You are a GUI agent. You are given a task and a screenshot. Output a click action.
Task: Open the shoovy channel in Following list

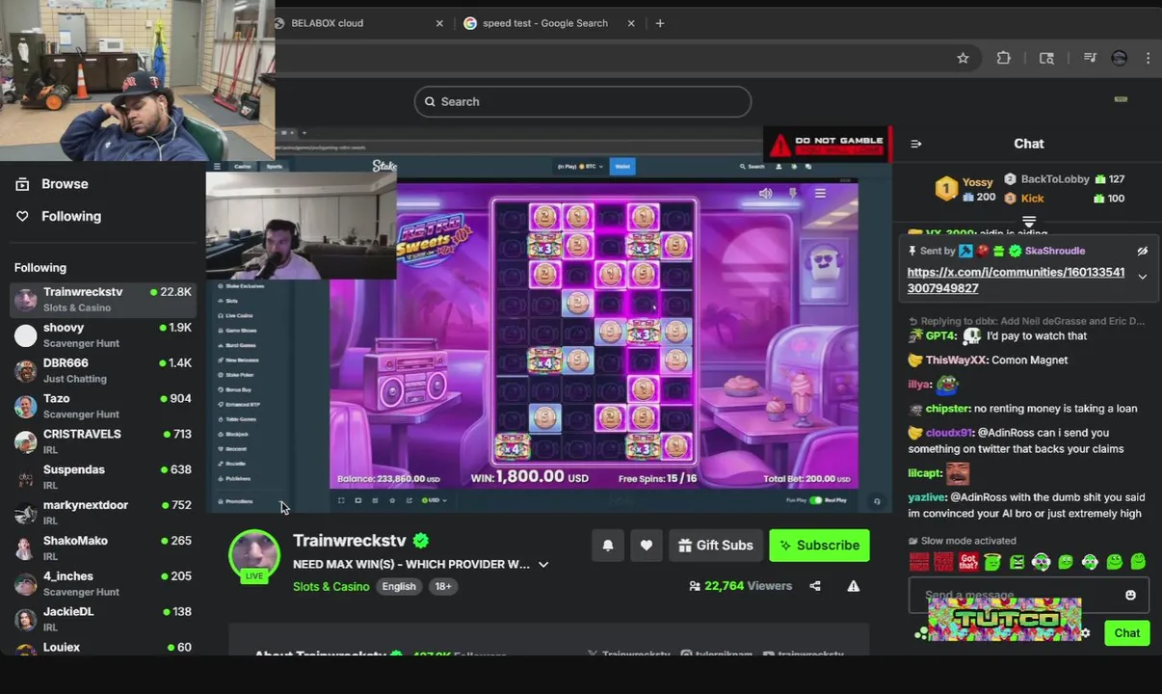tap(103, 335)
